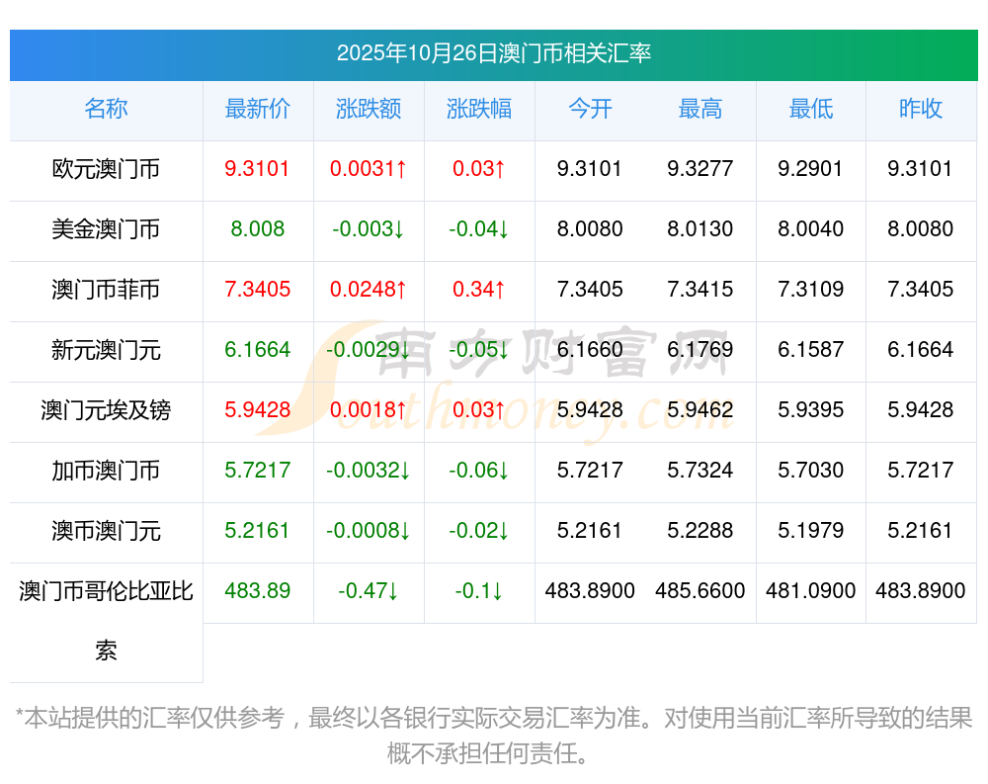
Task: Select the 新元澳门元 row name
Action: coord(106,349)
